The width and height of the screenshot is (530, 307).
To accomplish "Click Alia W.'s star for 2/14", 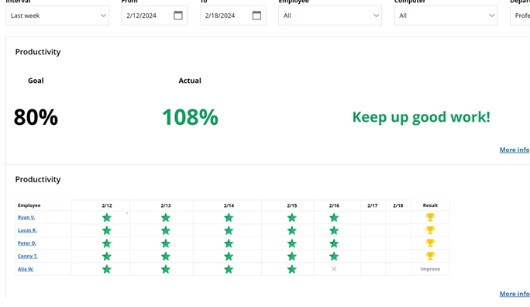I will tap(229, 269).
